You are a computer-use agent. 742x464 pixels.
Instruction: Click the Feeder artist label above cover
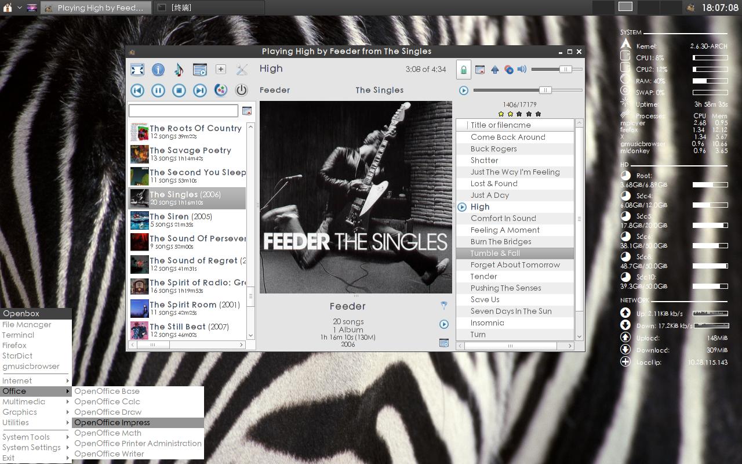click(275, 90)
